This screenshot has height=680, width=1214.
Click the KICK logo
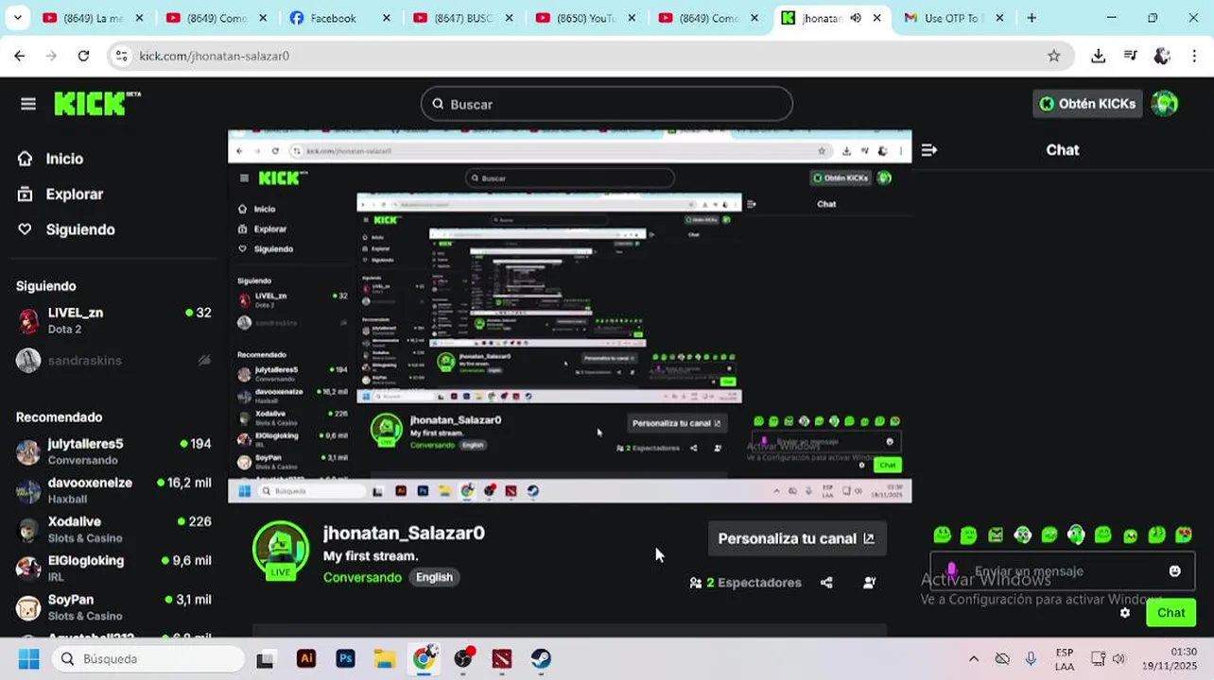[97, 103]
